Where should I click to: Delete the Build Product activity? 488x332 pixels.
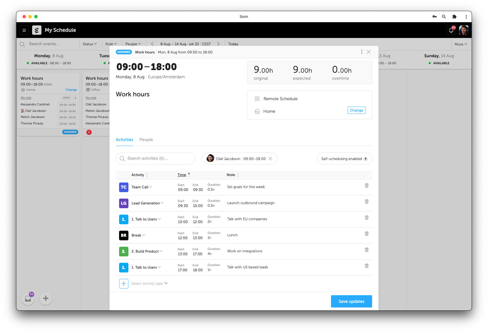(367, 250)
